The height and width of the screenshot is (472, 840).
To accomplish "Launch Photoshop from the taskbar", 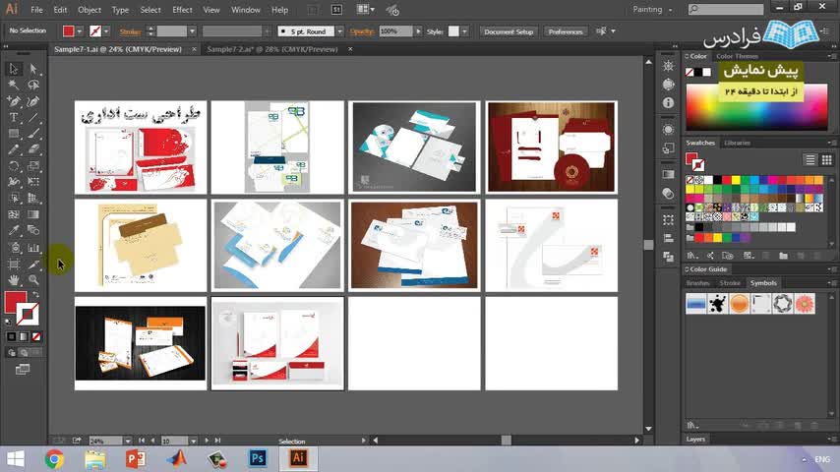I will point(258,458).
